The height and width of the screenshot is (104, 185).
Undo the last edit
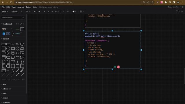tap(35, 12)
